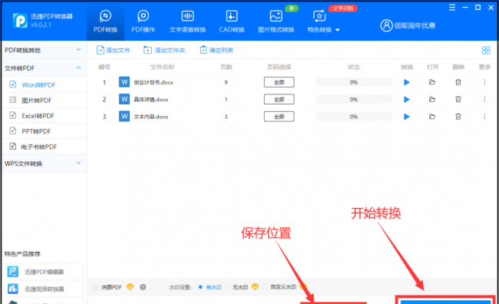Click file name 文本内容.docx
Viewport: 499px width, 304px height.
coord(150,117)
